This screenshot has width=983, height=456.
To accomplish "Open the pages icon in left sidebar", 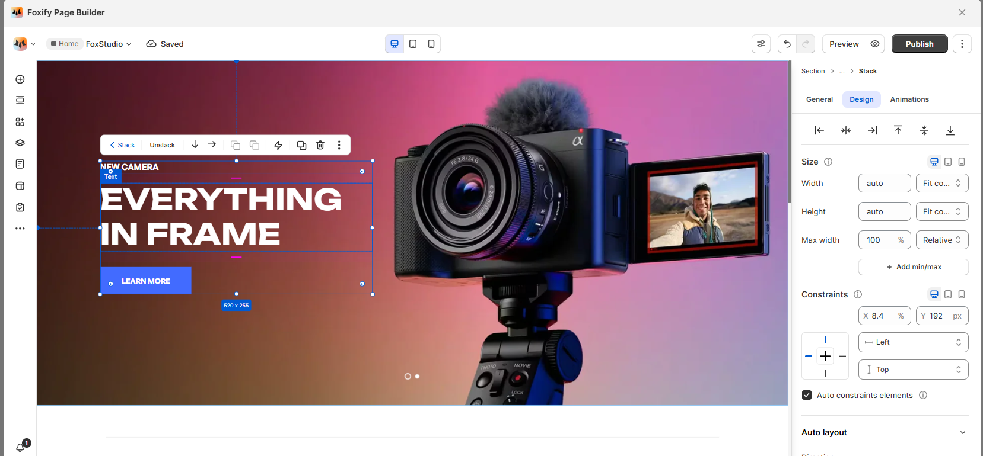I will pyautogui.click(x=20, y=164).
